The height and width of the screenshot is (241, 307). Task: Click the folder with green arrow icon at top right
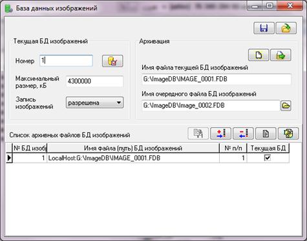(286, 28)
